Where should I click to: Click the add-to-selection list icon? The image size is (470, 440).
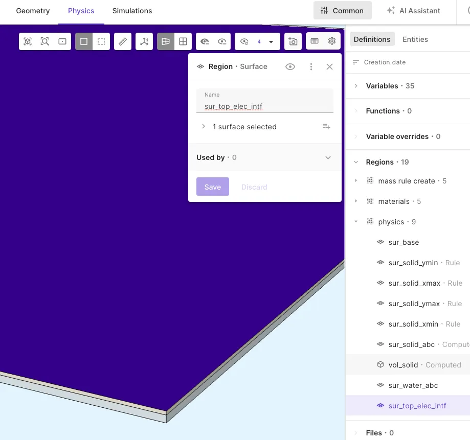(x=326, y=127)
